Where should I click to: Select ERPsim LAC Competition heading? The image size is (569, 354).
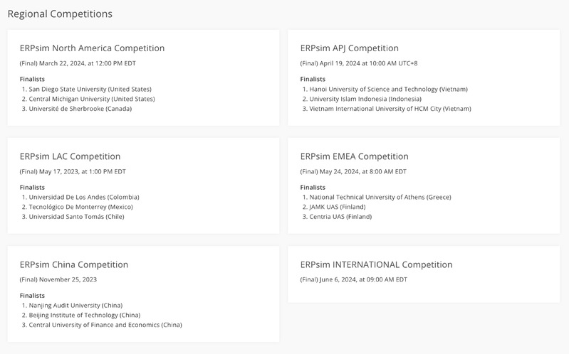pyautogui.click(x=70, y=156)
